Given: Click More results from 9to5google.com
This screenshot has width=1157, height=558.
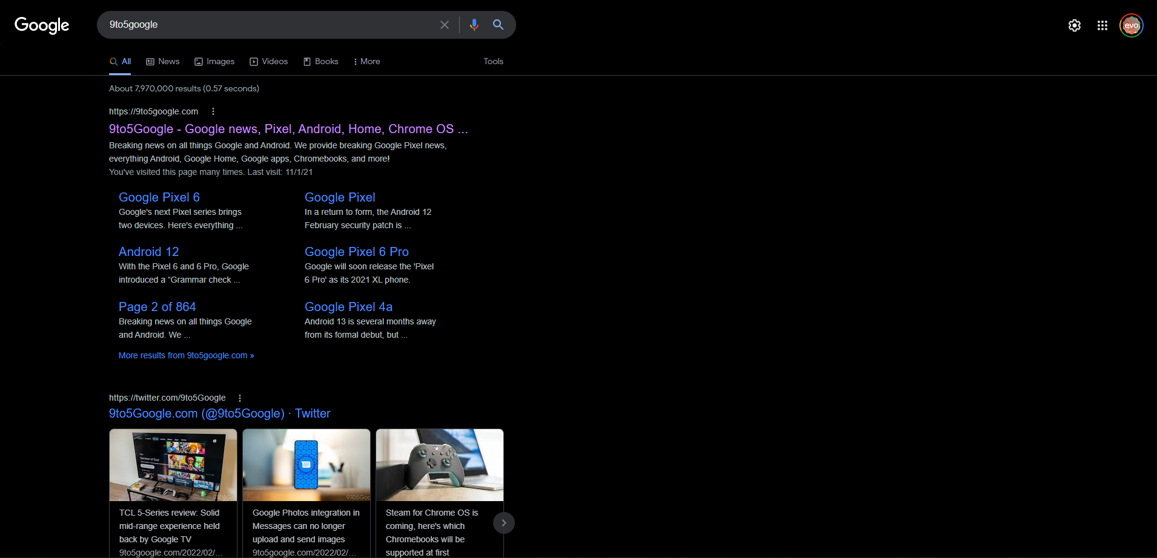Looking at the screenshot, I should [x=186, y=355].
